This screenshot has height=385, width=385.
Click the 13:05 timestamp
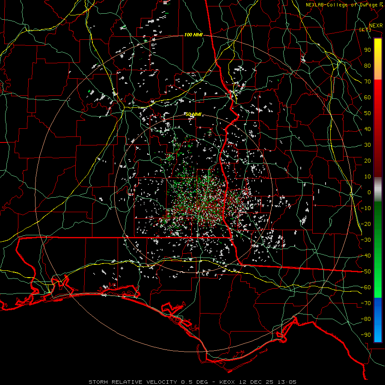coord(287,382)
